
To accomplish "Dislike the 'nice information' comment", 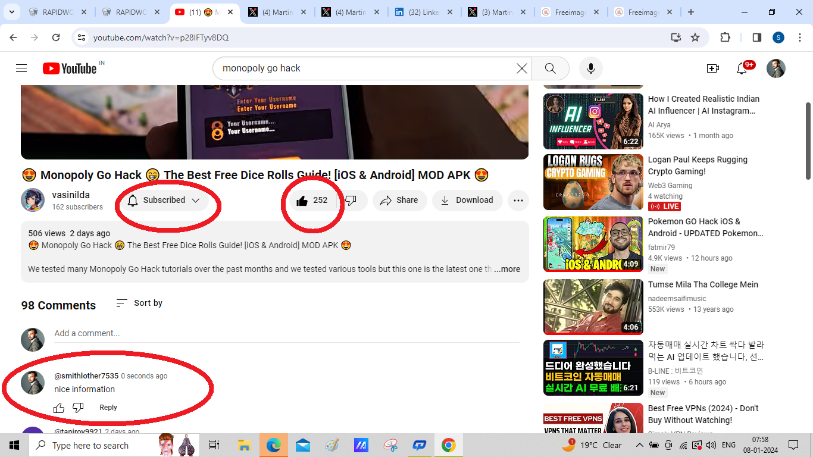I will 78,408.
